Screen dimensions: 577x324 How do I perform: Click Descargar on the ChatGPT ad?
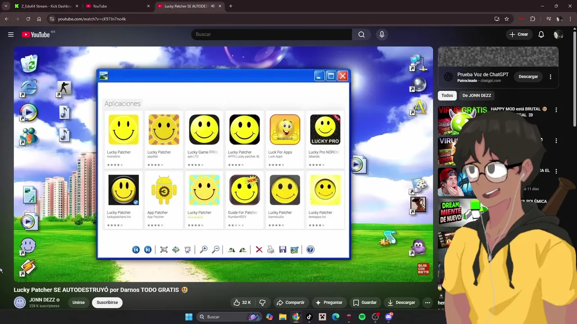pos(528,76)
